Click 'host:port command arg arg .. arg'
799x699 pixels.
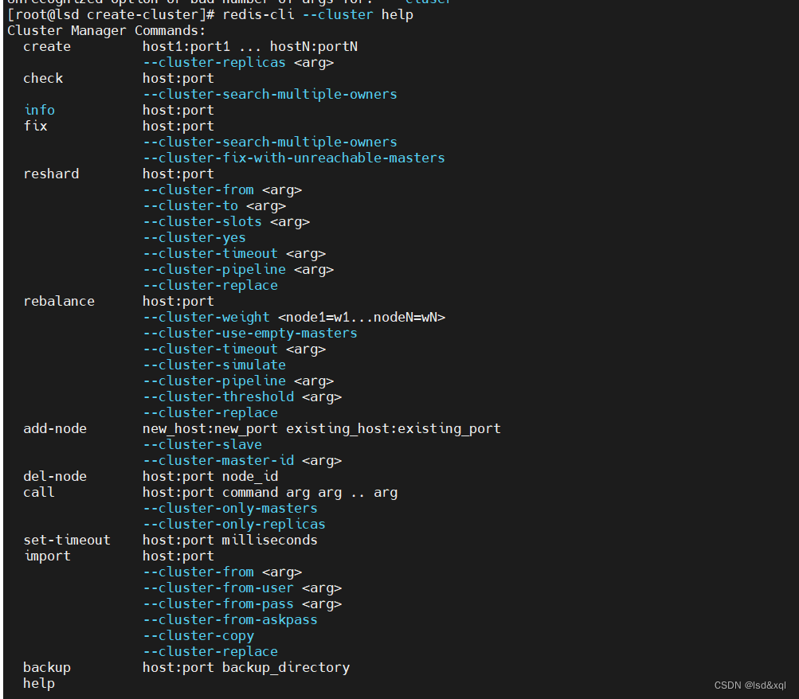coord(270,492)
